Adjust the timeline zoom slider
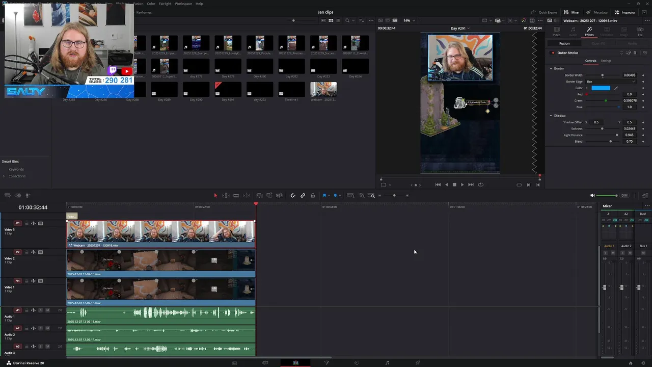Screen dimensions: 652x367 pyautogui.click(x=394, y=195)
